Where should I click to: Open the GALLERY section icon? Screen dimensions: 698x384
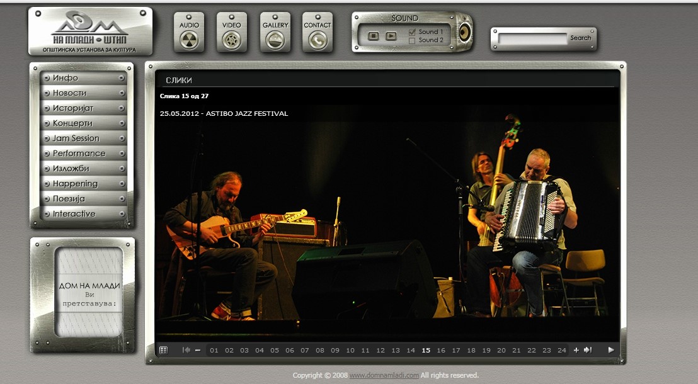pos(275,40)
